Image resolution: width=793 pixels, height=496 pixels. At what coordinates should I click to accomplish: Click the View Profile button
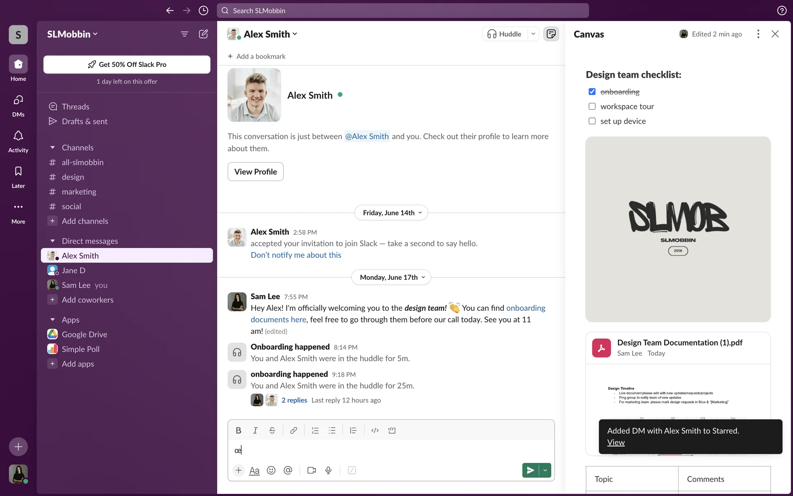[x=255, y=172]
